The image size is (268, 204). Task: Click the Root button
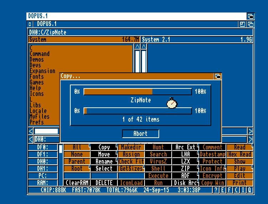click(77, 169)
